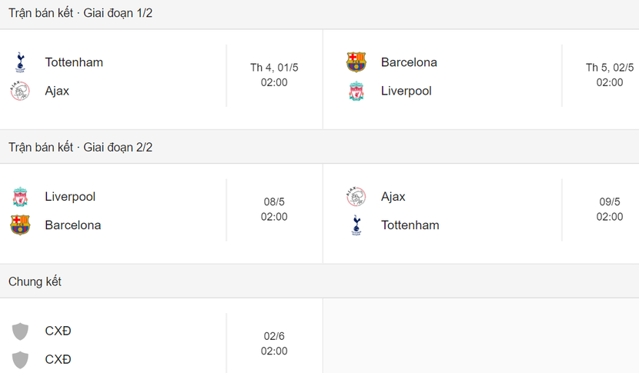This screenshot has height=373, width=639.
Task: Click the top placeholder shield in Chung kết
Action: click(20, 331)
